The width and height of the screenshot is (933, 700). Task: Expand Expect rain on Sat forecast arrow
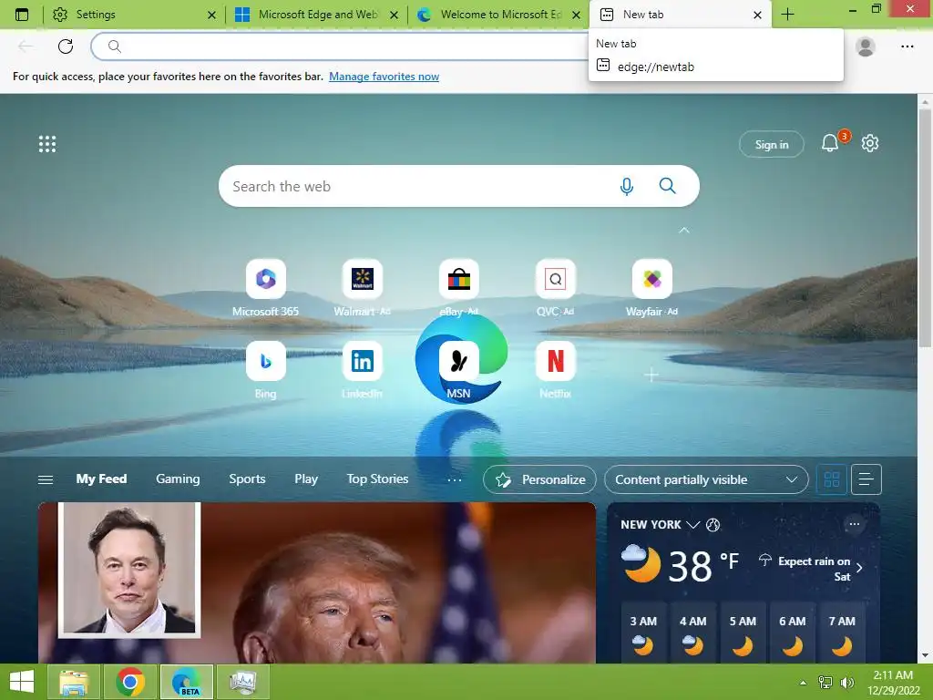coord(858,568)
